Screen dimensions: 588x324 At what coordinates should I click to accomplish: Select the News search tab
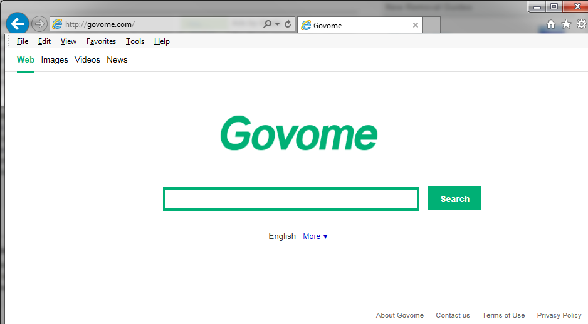click(117, 60)
